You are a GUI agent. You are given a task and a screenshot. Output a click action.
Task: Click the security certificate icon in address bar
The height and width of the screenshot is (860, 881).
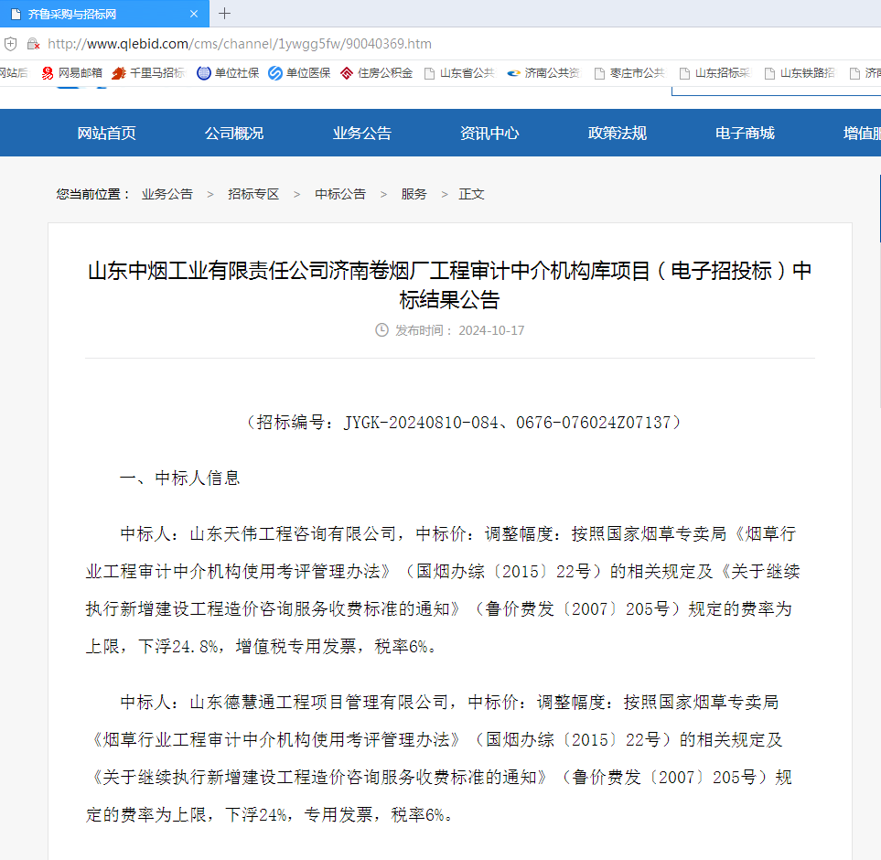pos(33,43)
